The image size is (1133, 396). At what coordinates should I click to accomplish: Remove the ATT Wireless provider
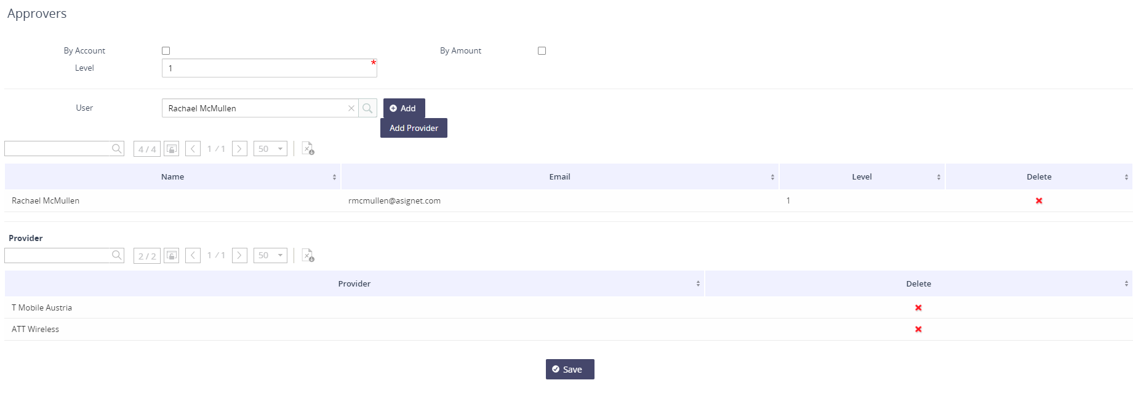point(918,329)
